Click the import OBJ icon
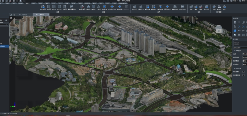Screen dimensions: 247x116 pyautogui.click(x=219, y=7)
